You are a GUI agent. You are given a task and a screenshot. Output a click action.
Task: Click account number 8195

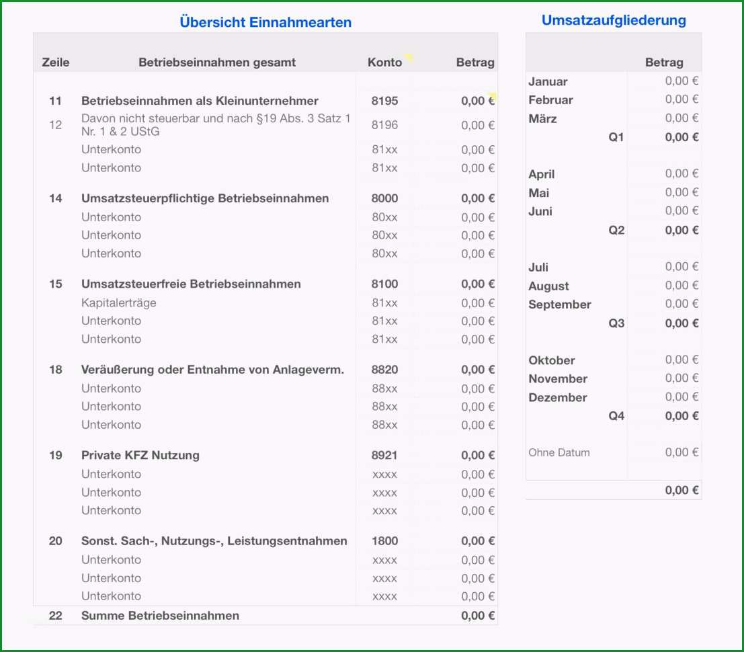click(384, 101)
